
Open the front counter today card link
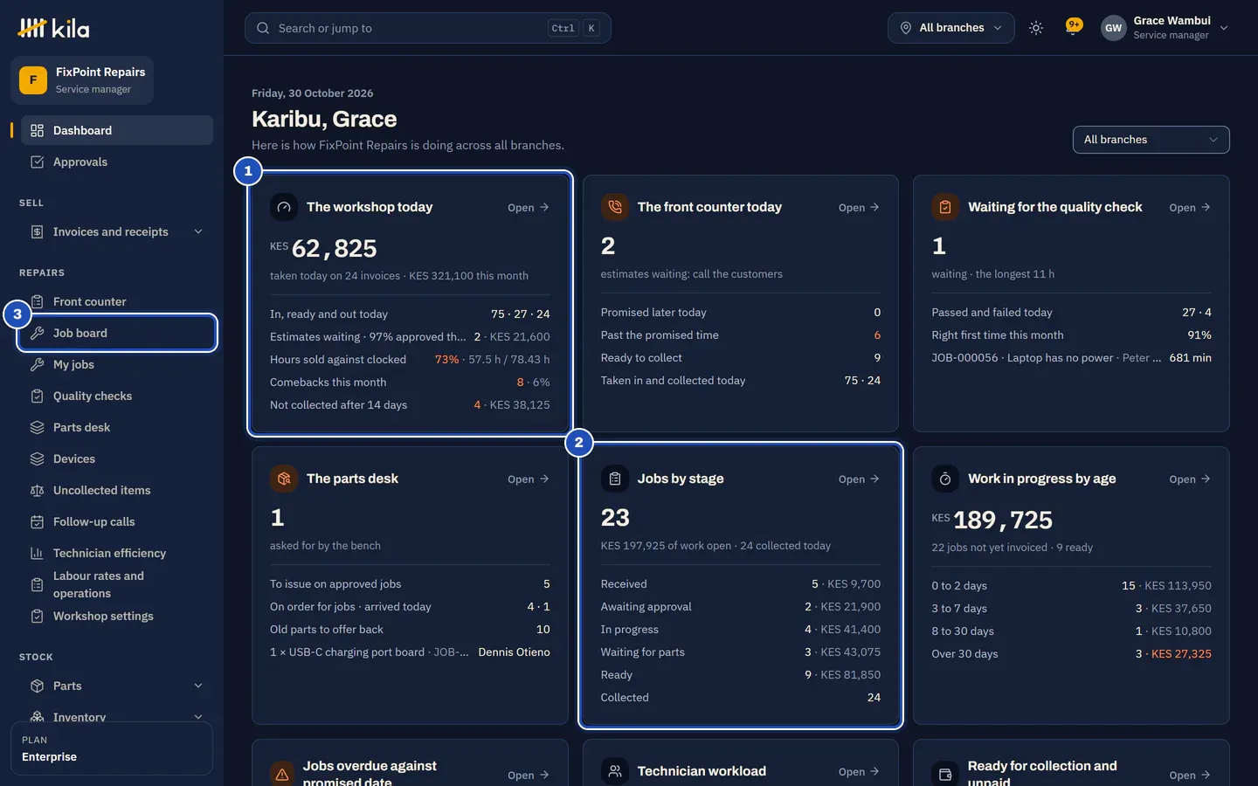click(x=859, y=208)
